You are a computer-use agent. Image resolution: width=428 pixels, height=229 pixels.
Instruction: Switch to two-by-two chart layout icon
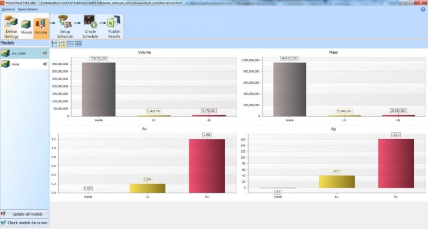tap(62, 44)
